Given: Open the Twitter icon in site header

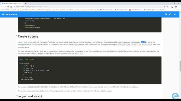Looking at the screenshot, I should (166, 14).
